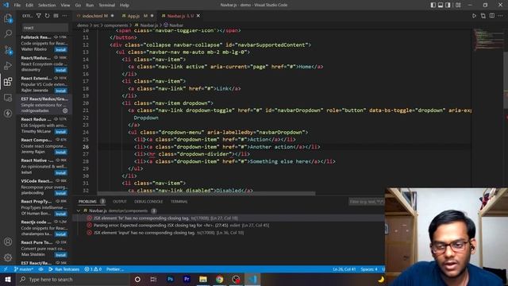Screen dimensions: 508x286
Task: Open the extensions panel more actions menu
Action: 65,16
